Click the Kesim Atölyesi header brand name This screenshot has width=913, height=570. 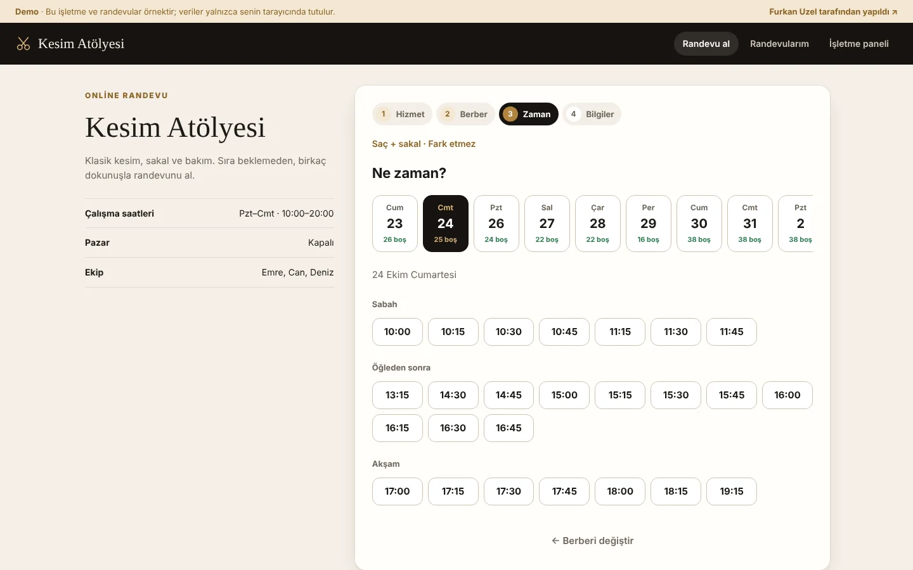coord(81,44)
